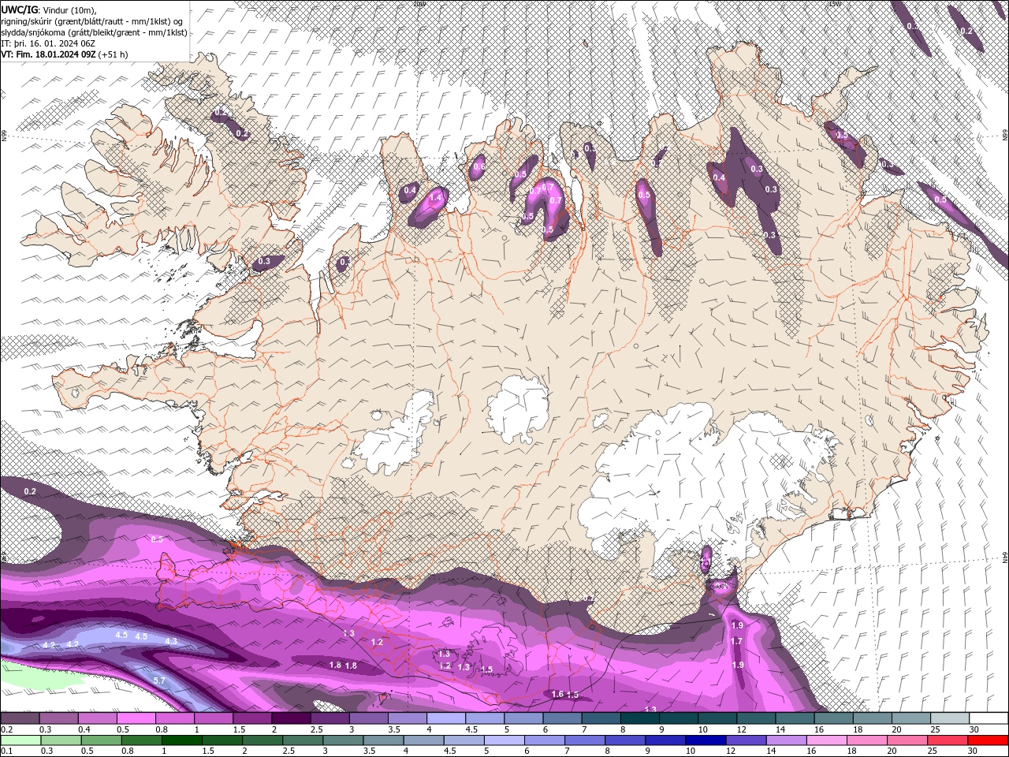The image size is (1009, 757).
Task: Click the '4.5' label under the upper legend
Action: coord(471,729)
